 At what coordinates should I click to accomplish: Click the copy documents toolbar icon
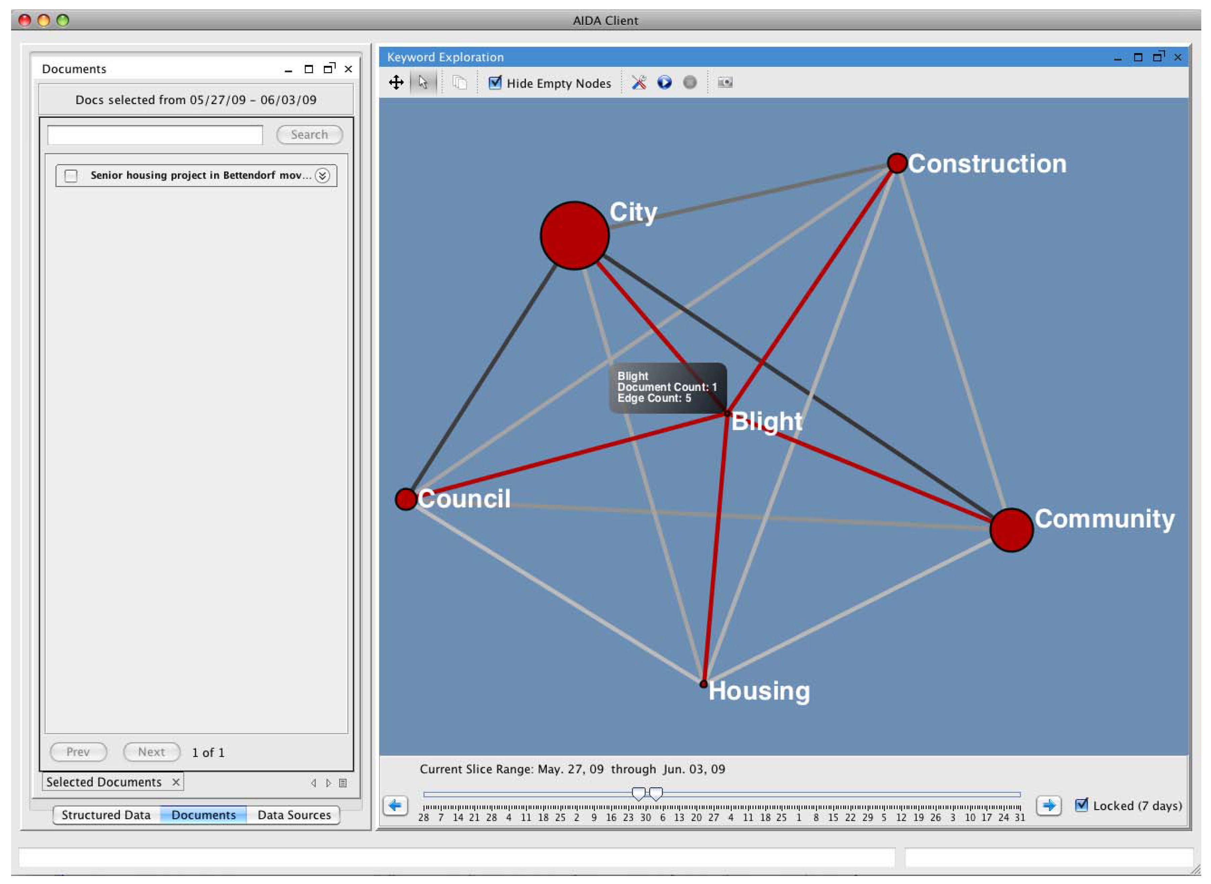pos(459,82)
